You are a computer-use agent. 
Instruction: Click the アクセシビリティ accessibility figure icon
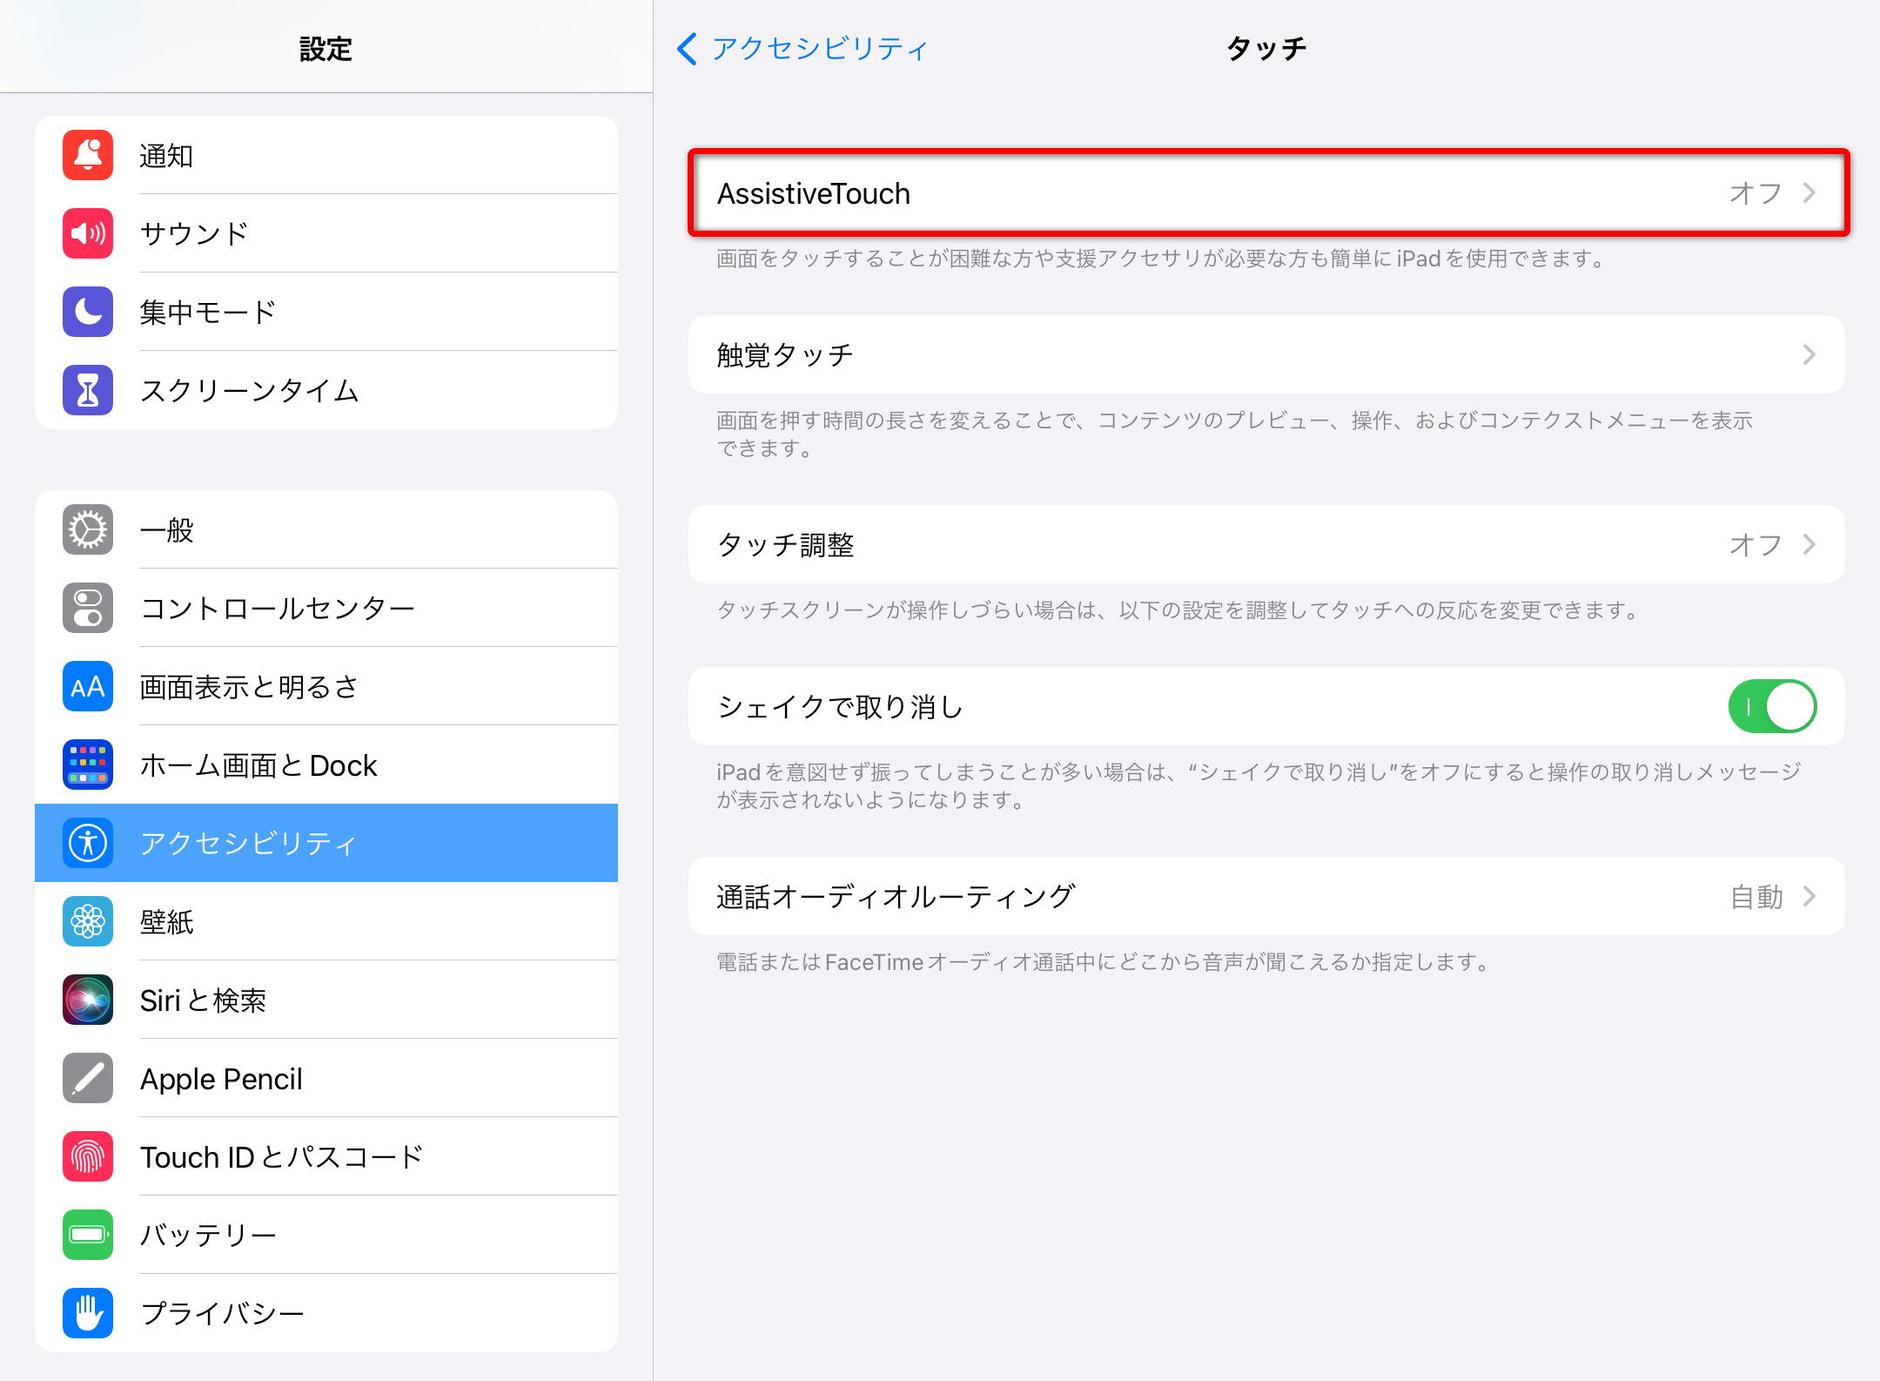tap(87, 843)
